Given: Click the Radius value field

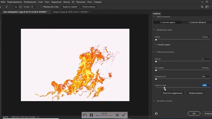Looking at the screenshot, I should pos(205,37).
